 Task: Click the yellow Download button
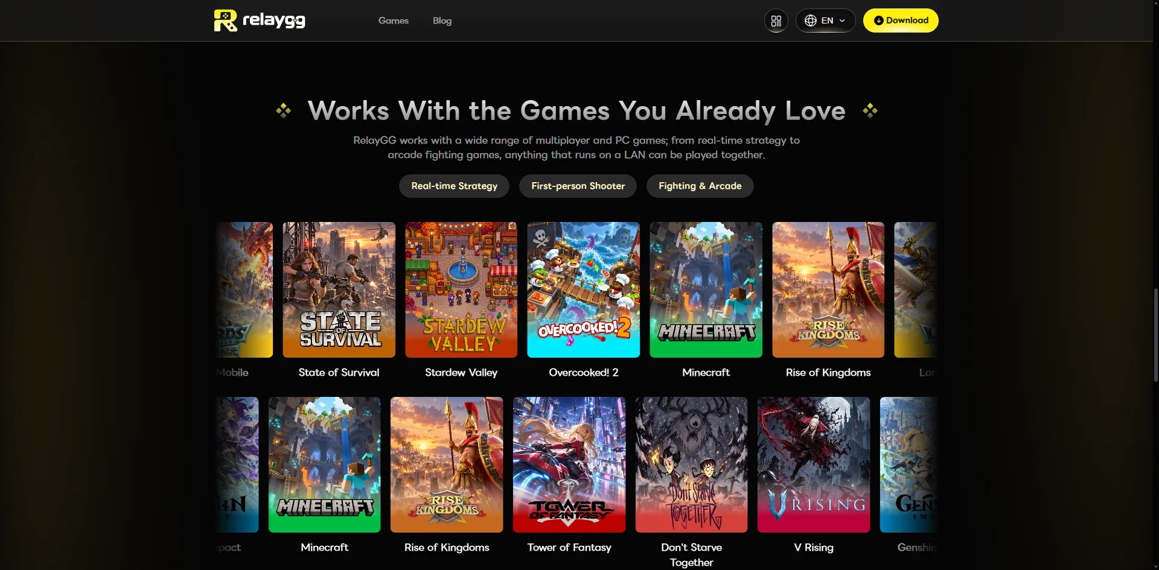pyautogui.click(x=901, y=21)
